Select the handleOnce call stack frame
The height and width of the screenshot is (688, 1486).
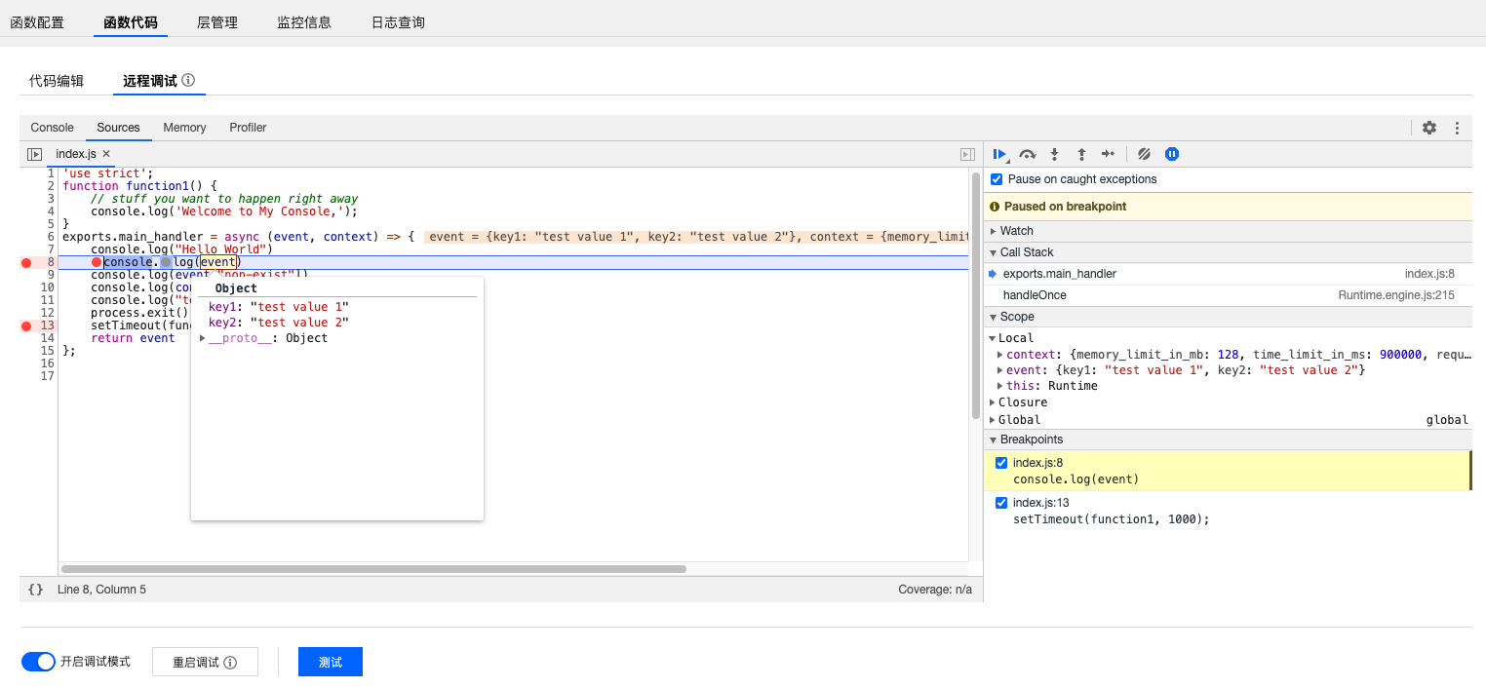1228,295
